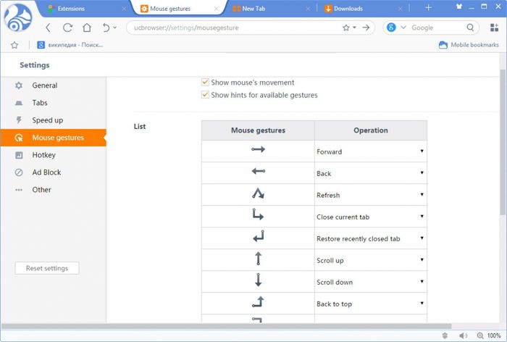
Task: Click the skin T-shirt icon
Action: (458, 6)
